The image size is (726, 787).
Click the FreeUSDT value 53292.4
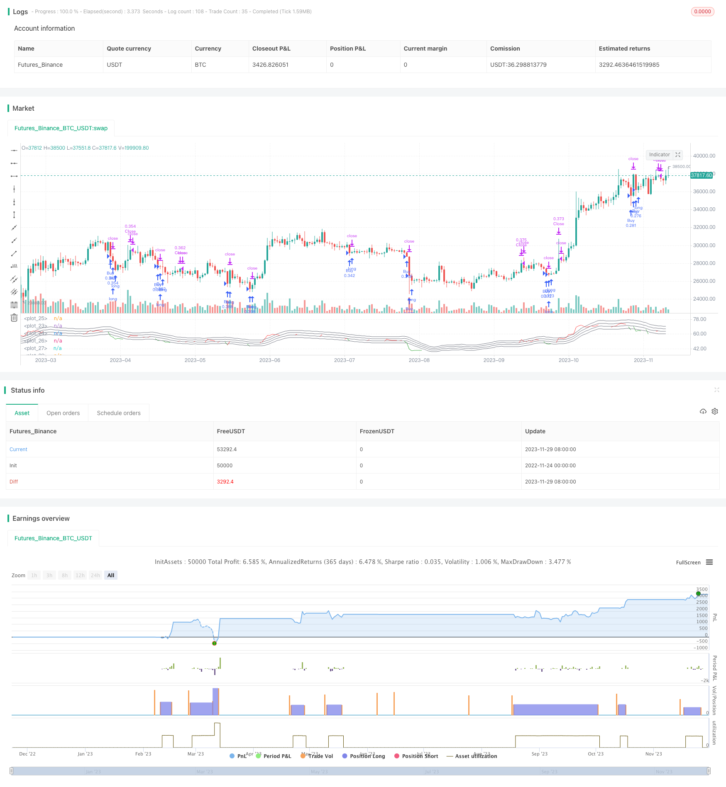[227, 449]
